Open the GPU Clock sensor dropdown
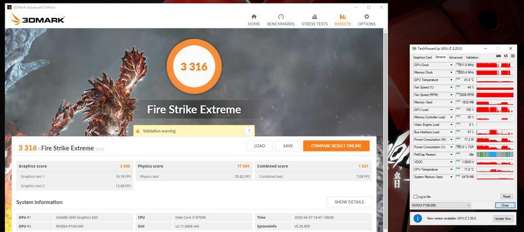This screenshot has width=524, height=232. [451, 65]
